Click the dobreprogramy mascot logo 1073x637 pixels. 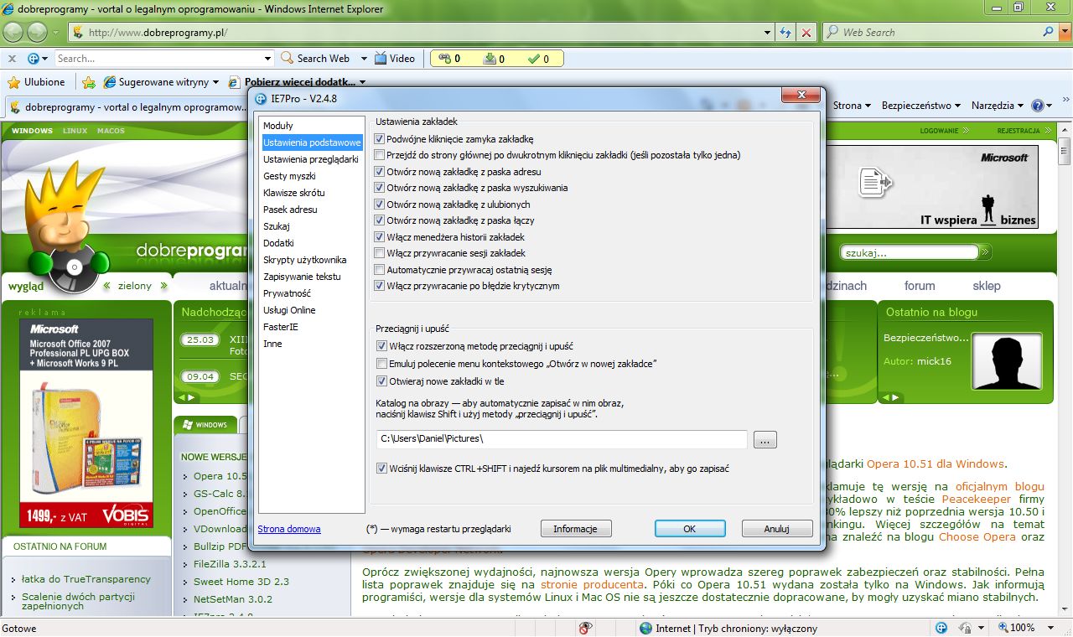click(66, 227)
